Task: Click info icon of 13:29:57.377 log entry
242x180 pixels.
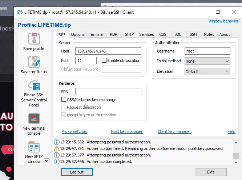Action: pos(57,155)
